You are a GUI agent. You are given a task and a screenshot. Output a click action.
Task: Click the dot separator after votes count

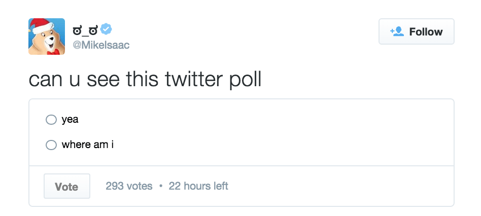161,186
